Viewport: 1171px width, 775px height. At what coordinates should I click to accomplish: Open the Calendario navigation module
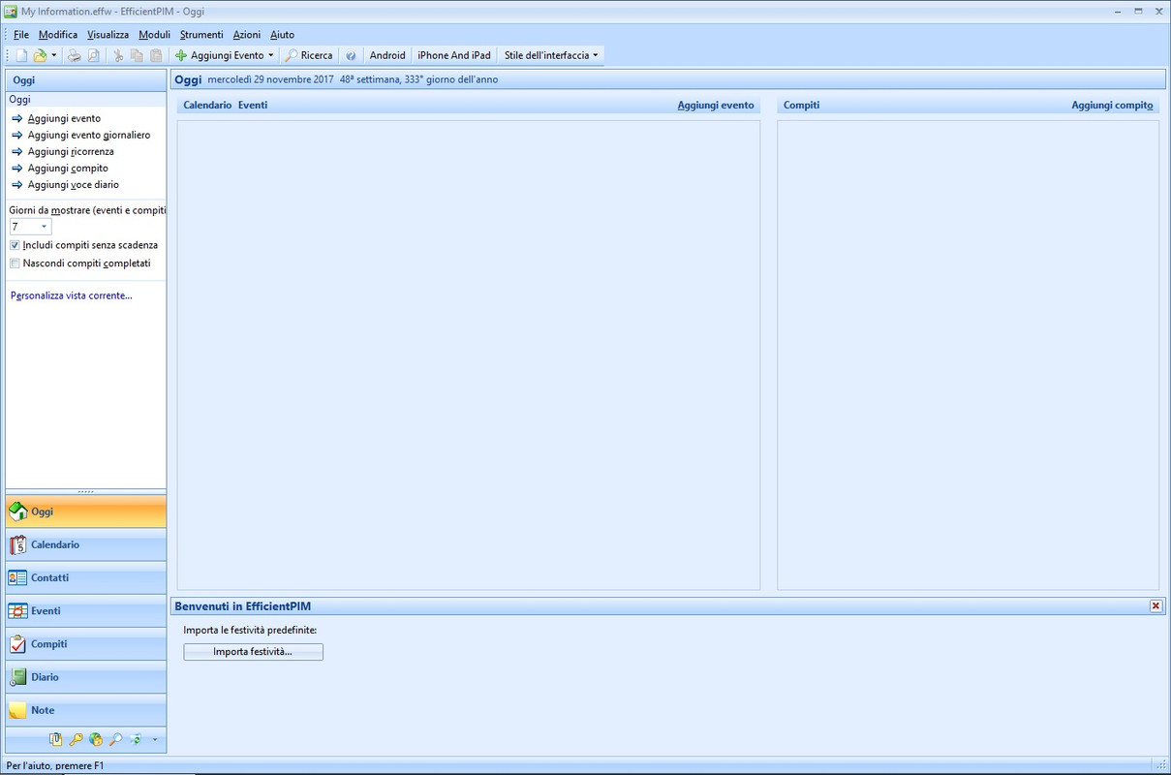pyautogui.click(x=85, y=544)
